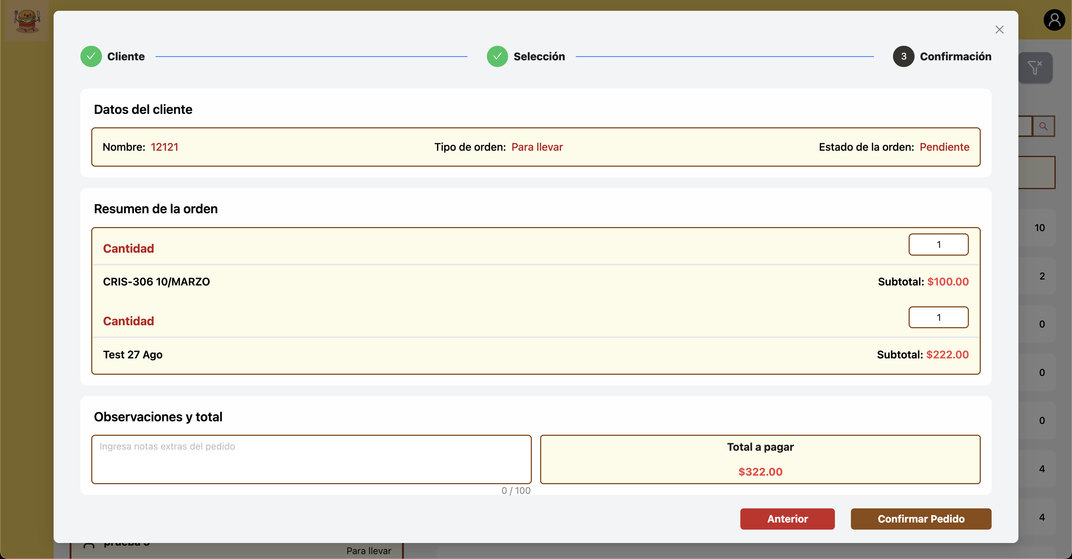
Task: Click the green Selección step checkmark
Action: coord(497,56)
